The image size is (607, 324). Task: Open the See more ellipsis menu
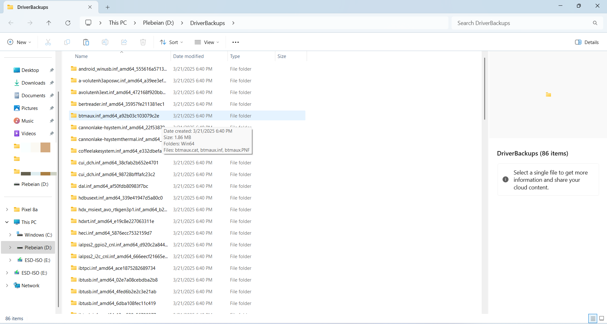pos(235,42)
